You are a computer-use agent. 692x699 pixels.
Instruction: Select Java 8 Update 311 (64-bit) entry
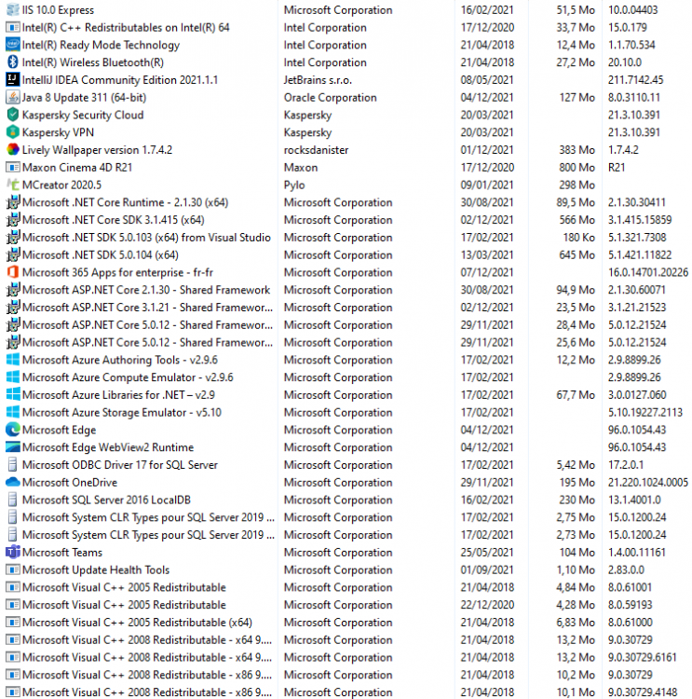(84, 97)
